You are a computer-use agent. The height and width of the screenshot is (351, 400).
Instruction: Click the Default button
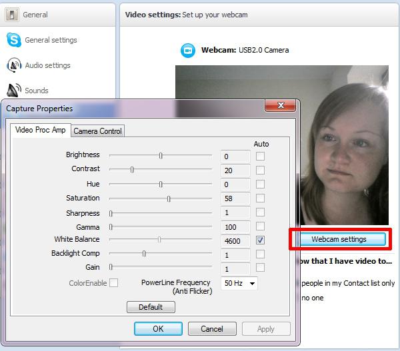pyautogui.click(x=151, y=307)
